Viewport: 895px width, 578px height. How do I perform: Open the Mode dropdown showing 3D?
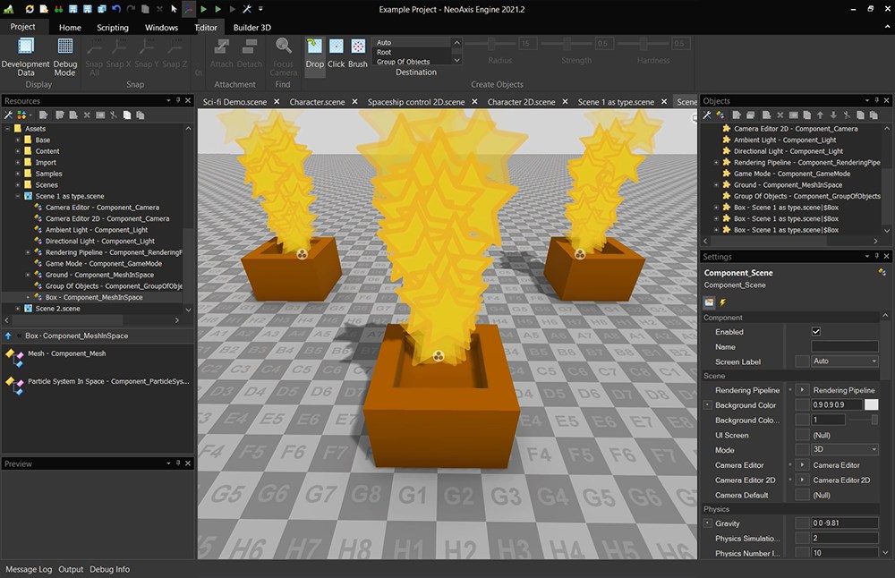pyautogui.click(x=845, y=450)
